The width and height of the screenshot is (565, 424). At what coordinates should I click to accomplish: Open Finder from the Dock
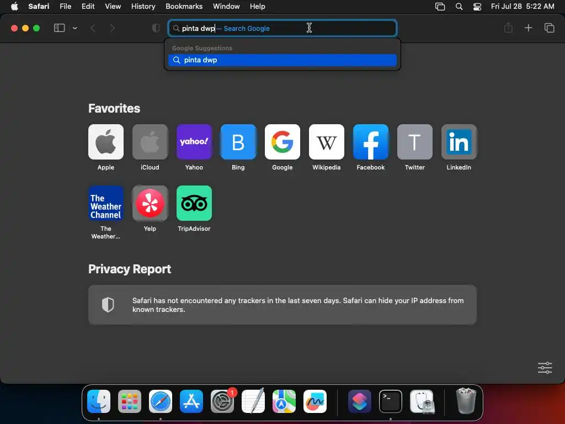coord(99,401)
